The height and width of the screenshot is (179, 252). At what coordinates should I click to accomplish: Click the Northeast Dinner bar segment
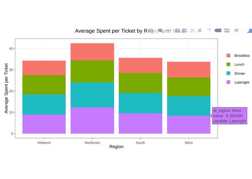click(x=92, y=95)
